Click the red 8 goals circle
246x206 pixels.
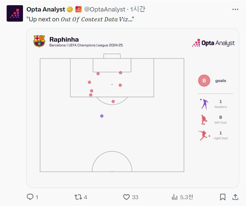click(x=204, y=80)
